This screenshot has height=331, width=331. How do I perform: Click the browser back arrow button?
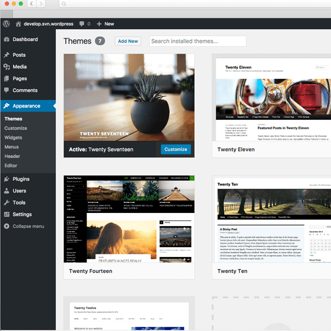[x=31, y=4]
